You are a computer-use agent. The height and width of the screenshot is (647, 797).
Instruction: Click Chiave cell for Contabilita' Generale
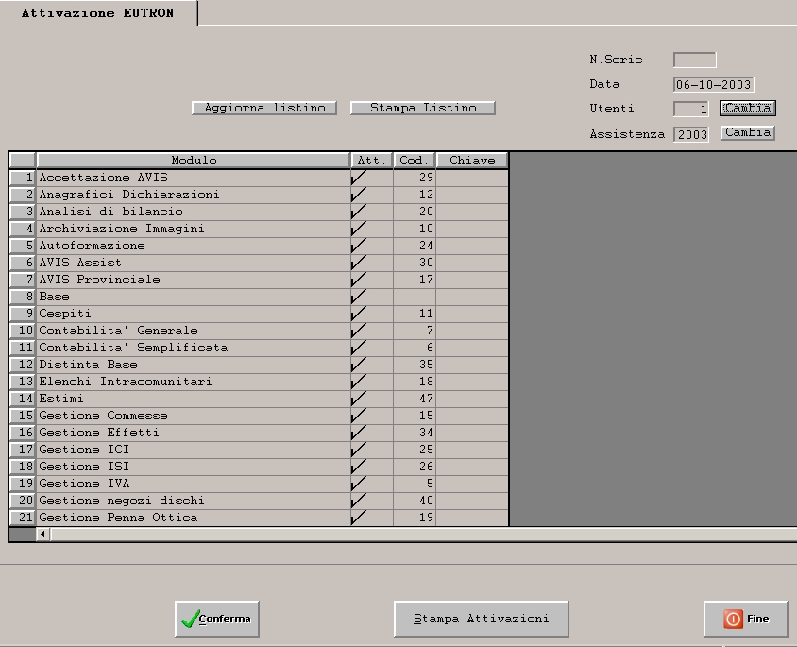click(472, 331)
